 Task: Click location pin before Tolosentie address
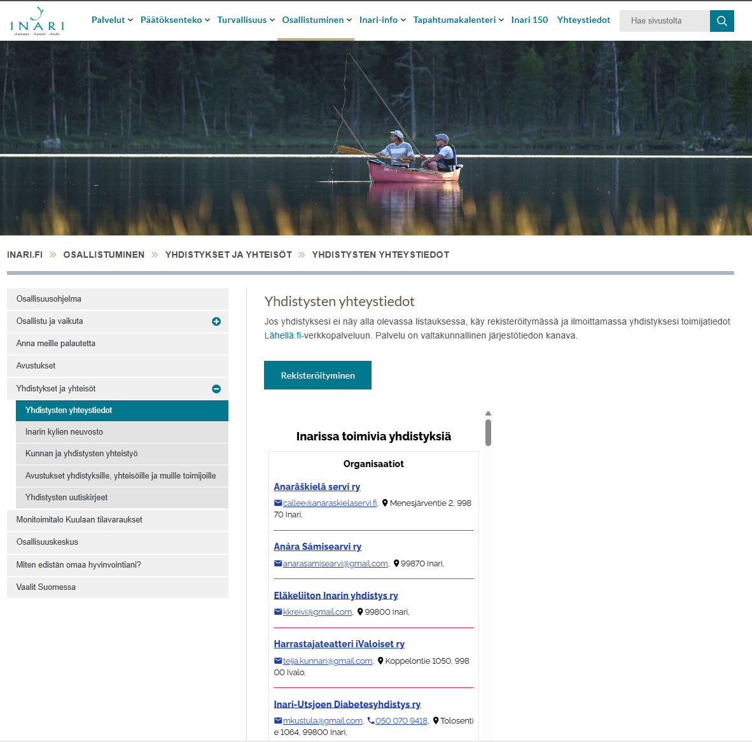(435, 721)
